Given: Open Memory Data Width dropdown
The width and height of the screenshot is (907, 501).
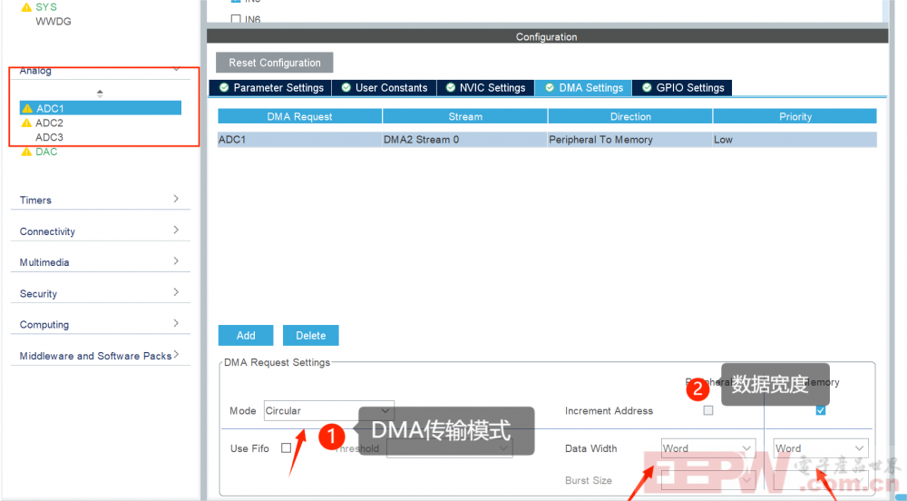Looking at the screenshot, I should [x=821, y=448].
